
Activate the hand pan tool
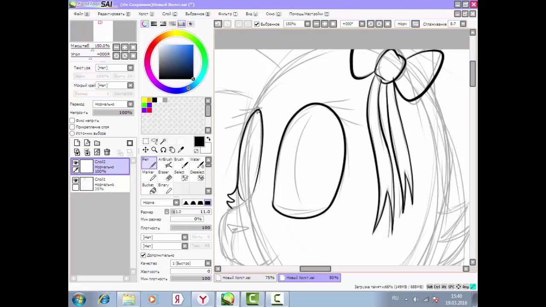coord(172,150)
